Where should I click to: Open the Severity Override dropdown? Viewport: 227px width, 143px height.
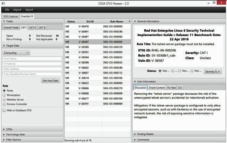212,72
